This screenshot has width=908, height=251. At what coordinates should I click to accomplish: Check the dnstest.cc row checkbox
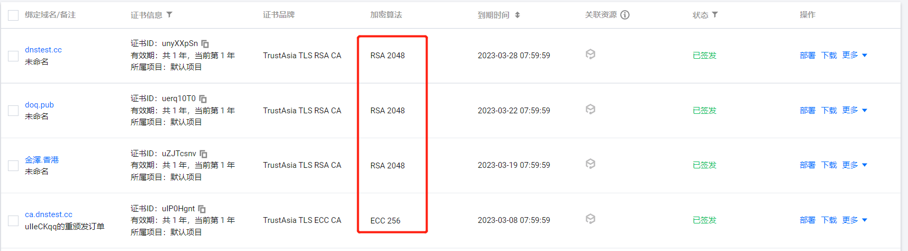tap(13, 56)
